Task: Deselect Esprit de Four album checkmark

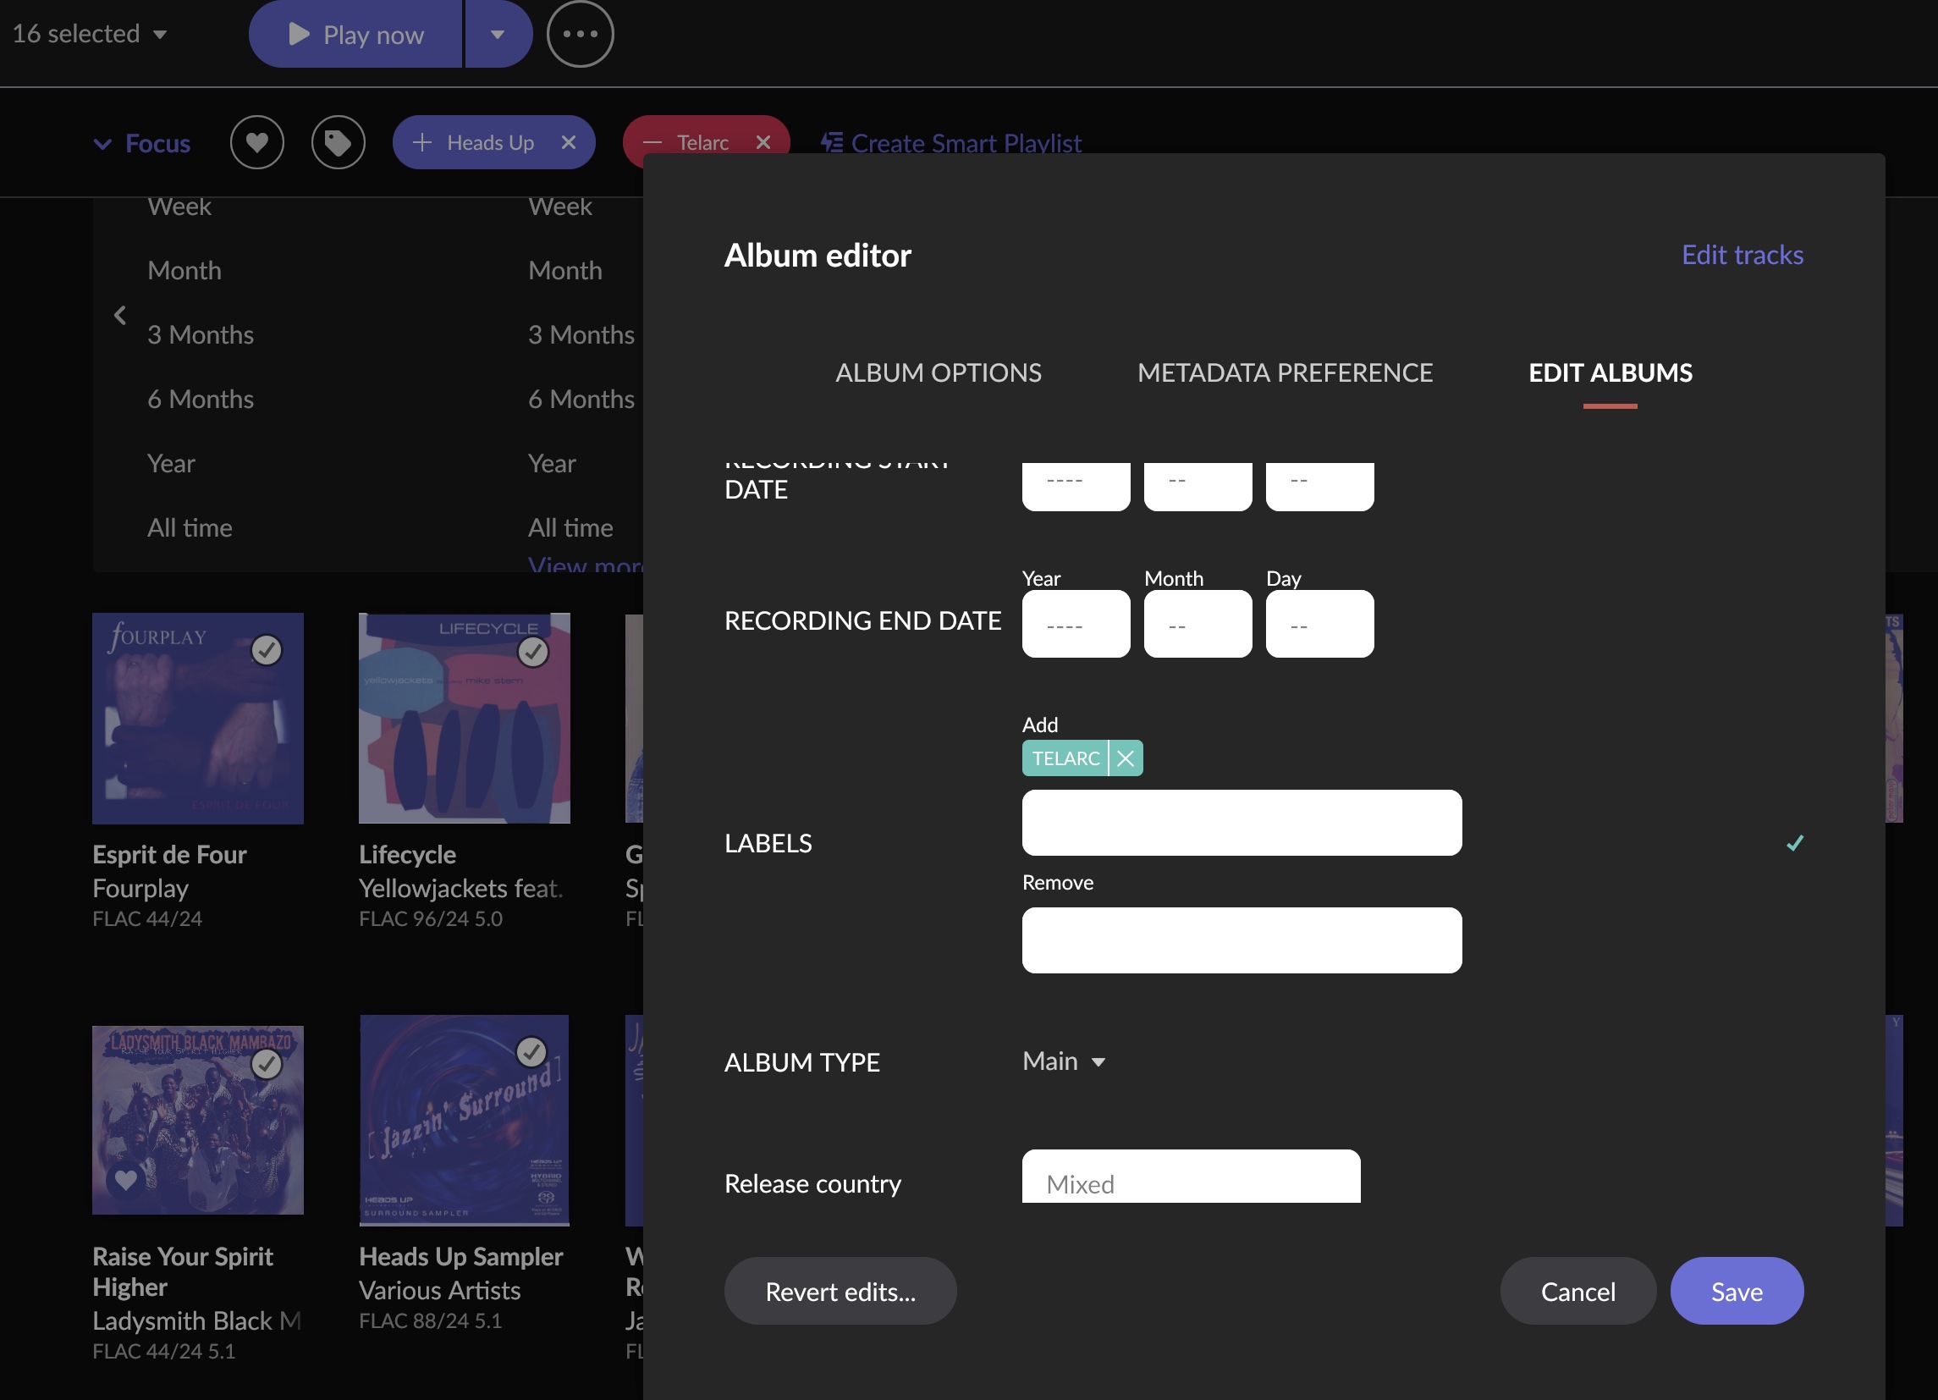Action: [267, 650]
